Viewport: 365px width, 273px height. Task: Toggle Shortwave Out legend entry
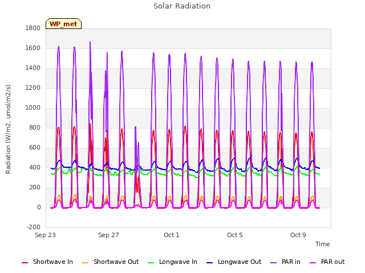(x=110, y=262)
